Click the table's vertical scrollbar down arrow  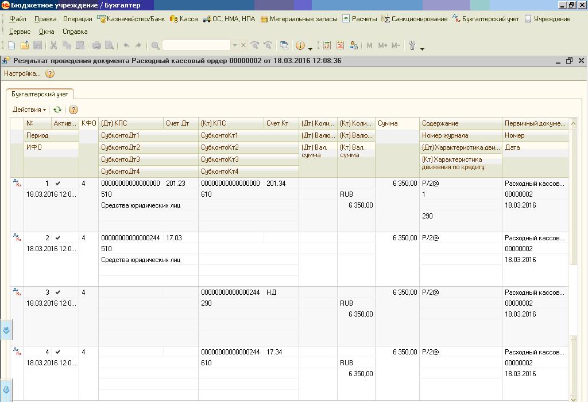pyautogui.click(x=573, y=399)
